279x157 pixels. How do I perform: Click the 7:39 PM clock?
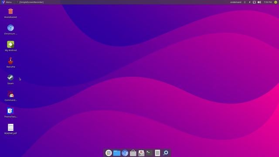[268, 2]
